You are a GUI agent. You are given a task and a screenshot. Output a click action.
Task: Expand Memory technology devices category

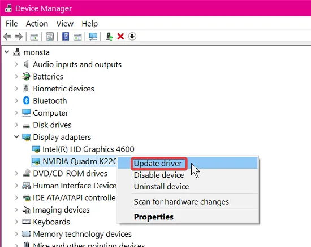[x=16, y=234]
